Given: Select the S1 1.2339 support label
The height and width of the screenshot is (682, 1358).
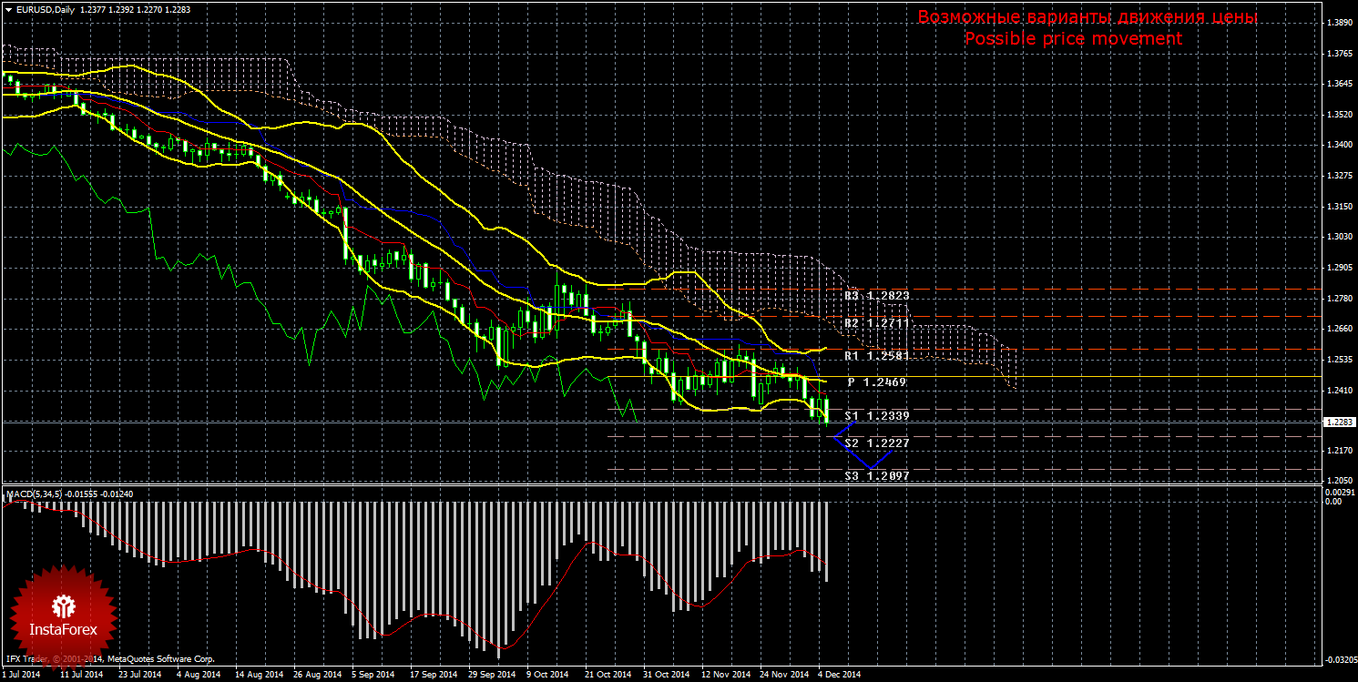Looking at the screenshot, I should (876, 415).
